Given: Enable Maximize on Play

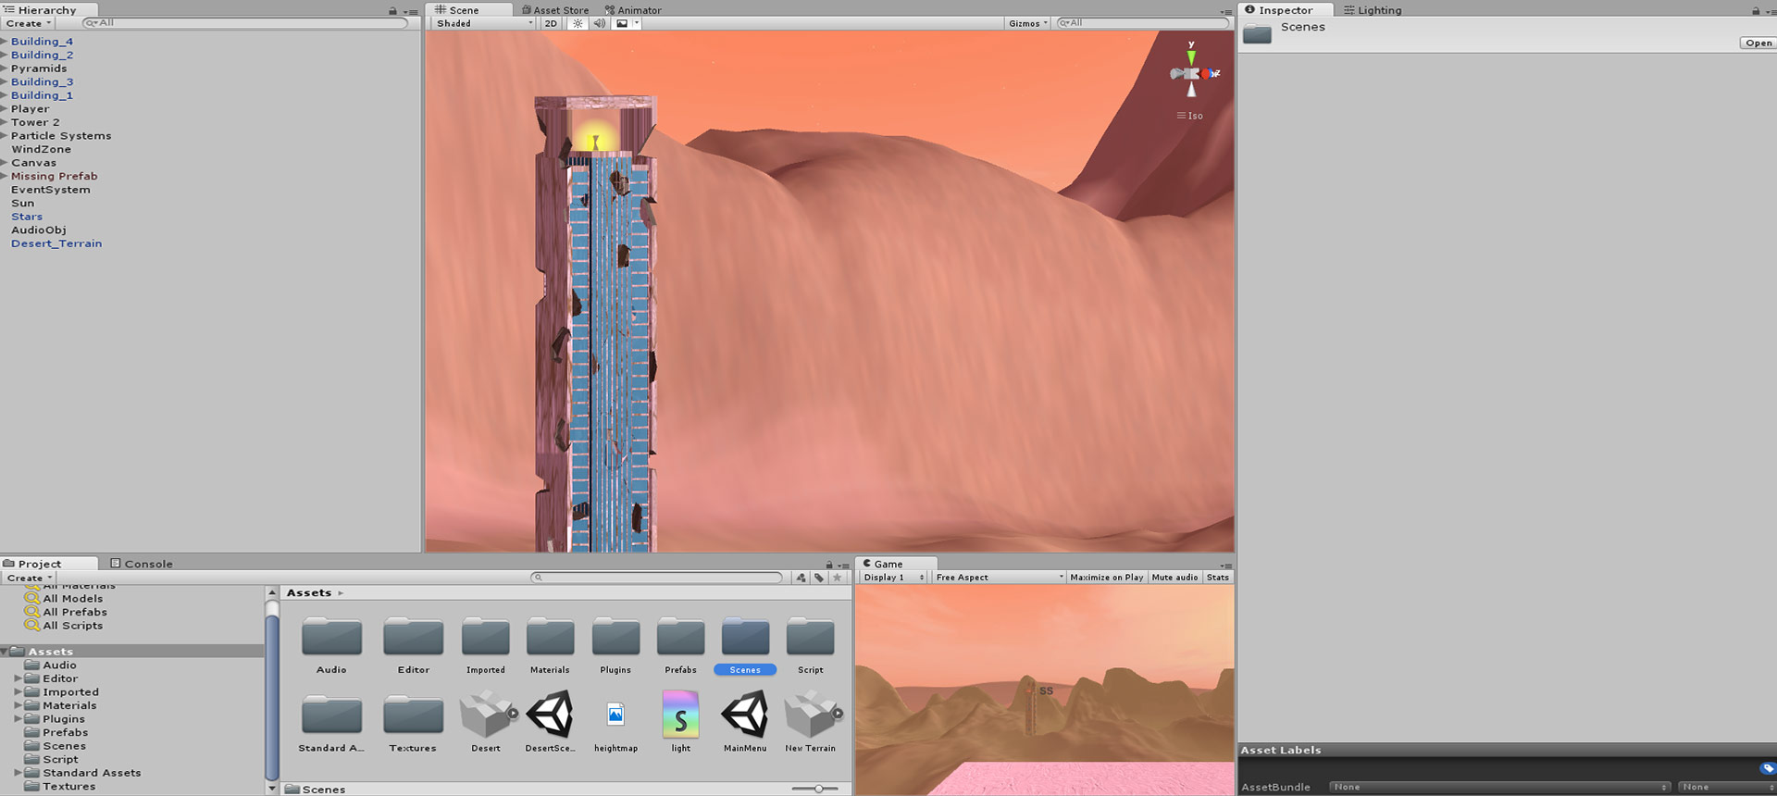Looking at the screenshot, I should [1106, 578].
